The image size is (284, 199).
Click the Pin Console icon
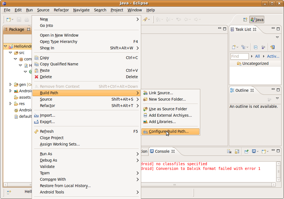tap(246, 151)
